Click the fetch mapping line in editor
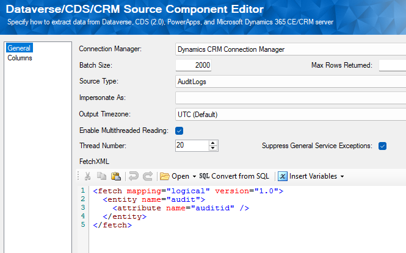Viewport: 406px width, 253px height. tap(188, 191)
